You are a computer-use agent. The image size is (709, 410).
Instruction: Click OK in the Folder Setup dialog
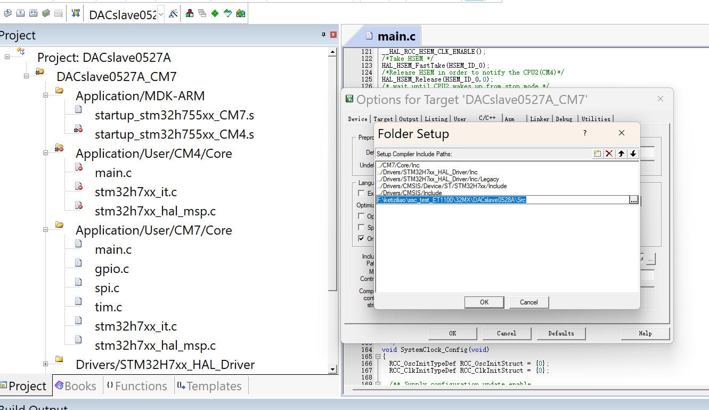click(484, 302)
